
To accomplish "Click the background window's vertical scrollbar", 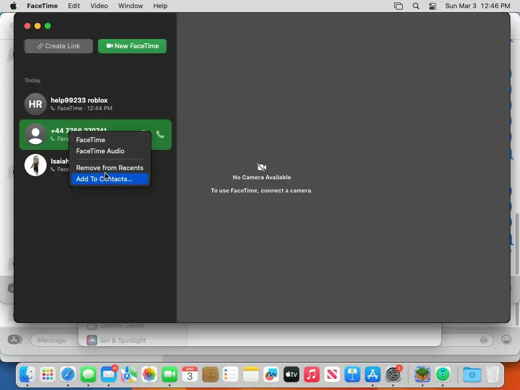I will pos(517,244).
